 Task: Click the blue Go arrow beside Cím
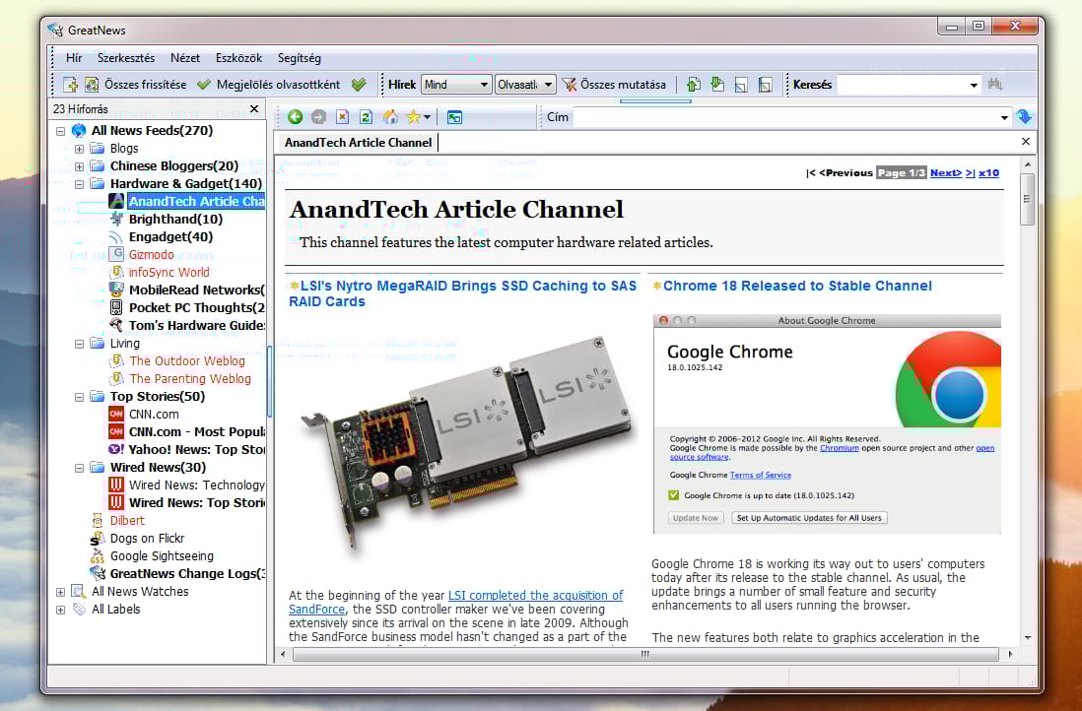(1024, 117)
